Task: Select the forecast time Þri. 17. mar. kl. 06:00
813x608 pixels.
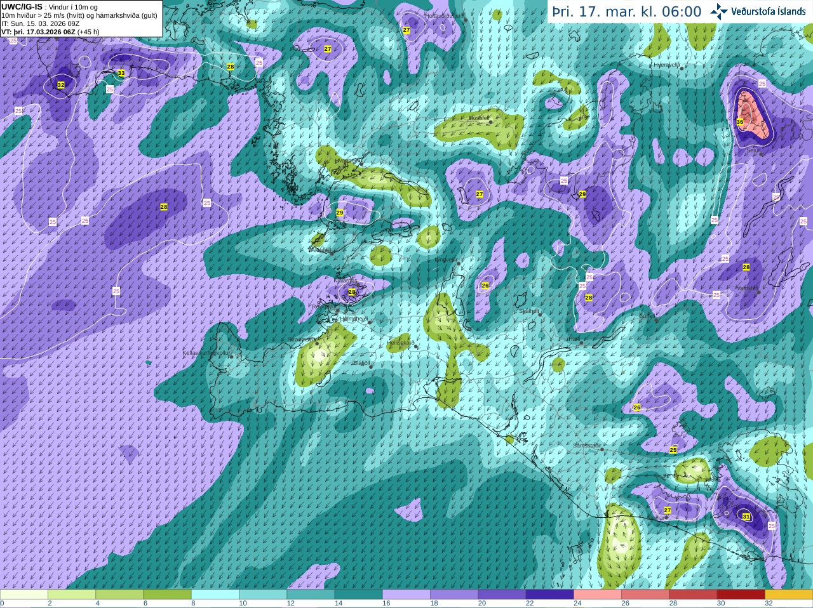Action: tap(627, 11)
